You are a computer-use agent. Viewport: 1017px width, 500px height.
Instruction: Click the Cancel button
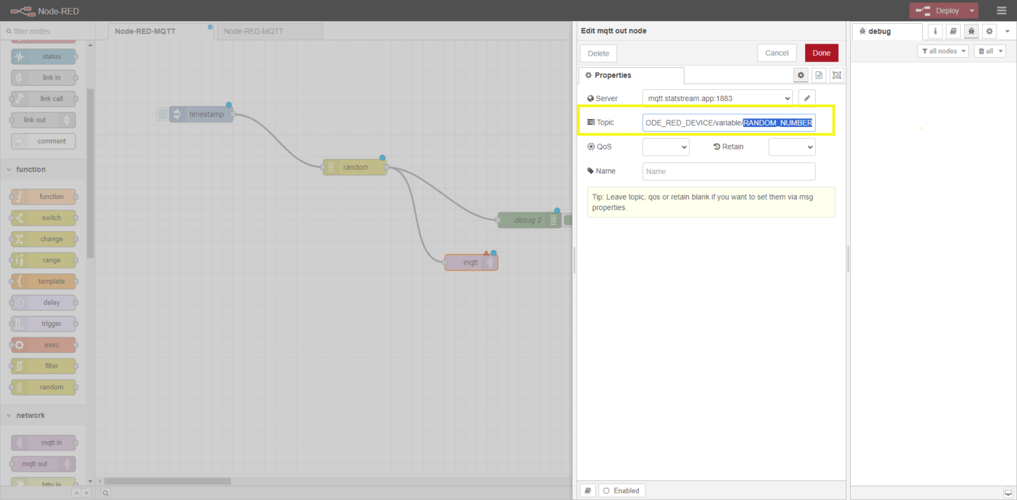click(777, 53)
